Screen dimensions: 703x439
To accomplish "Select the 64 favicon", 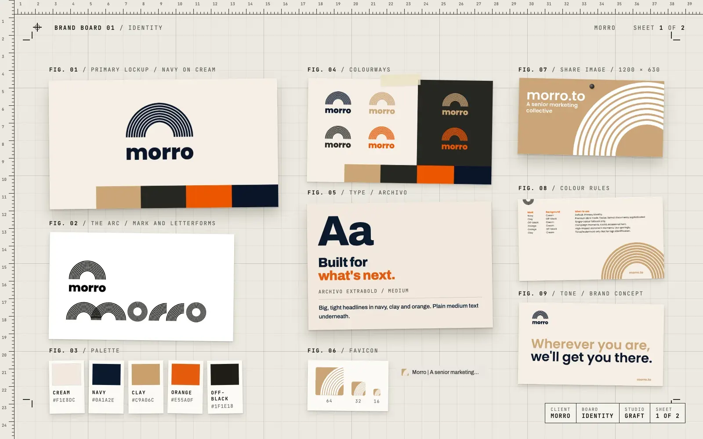I will click(x=330, y=381).
